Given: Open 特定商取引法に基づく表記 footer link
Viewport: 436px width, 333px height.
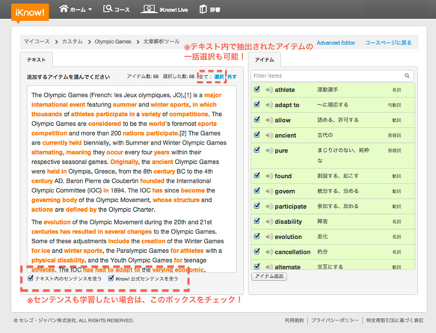Looking at the screenshot, I should point(394,320).
